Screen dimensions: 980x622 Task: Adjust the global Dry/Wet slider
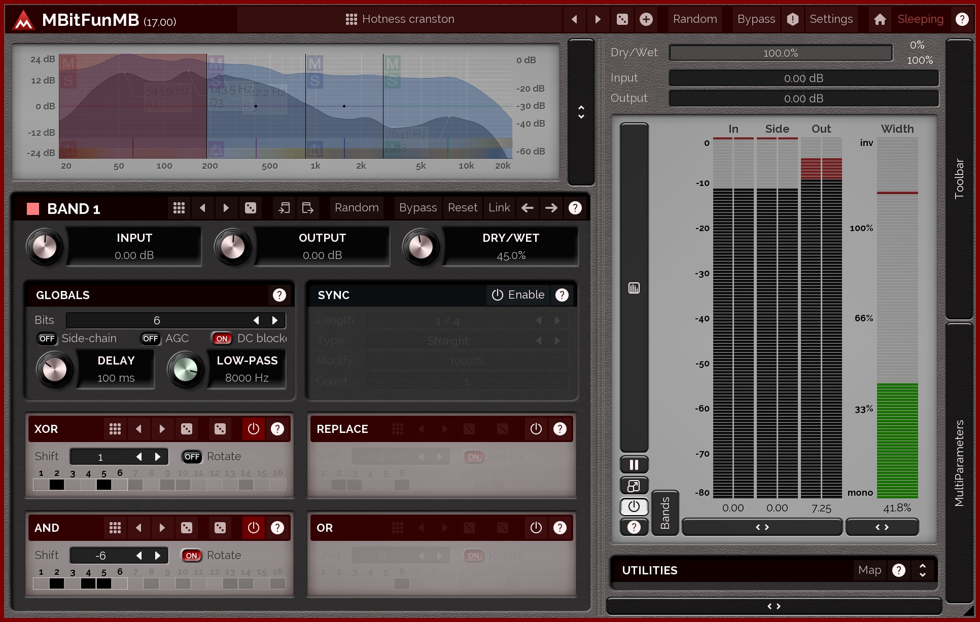(x=780, y=53)
